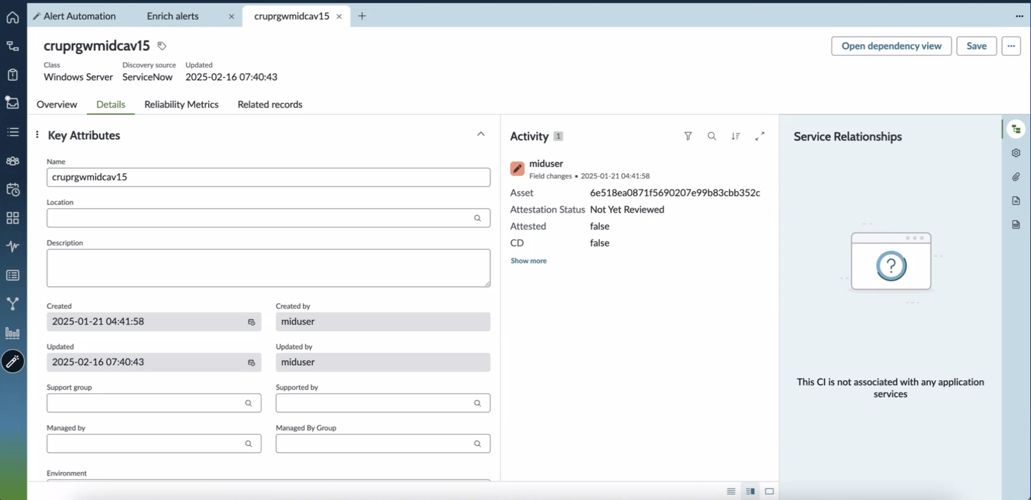This screenshot has width=1031, height=500.
Task: Open the list icon in left sidebar
Action: 13,132
